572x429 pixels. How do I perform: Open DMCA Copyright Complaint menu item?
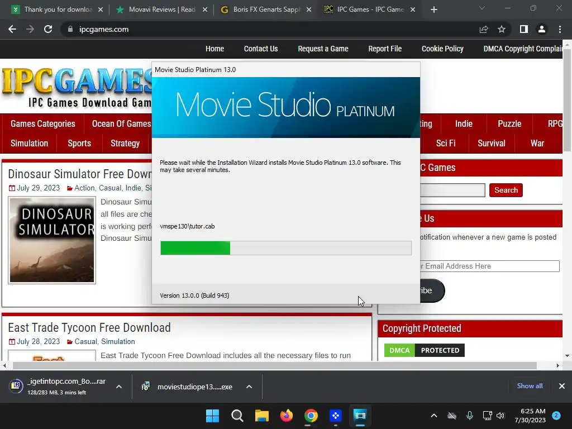(523, 49)
